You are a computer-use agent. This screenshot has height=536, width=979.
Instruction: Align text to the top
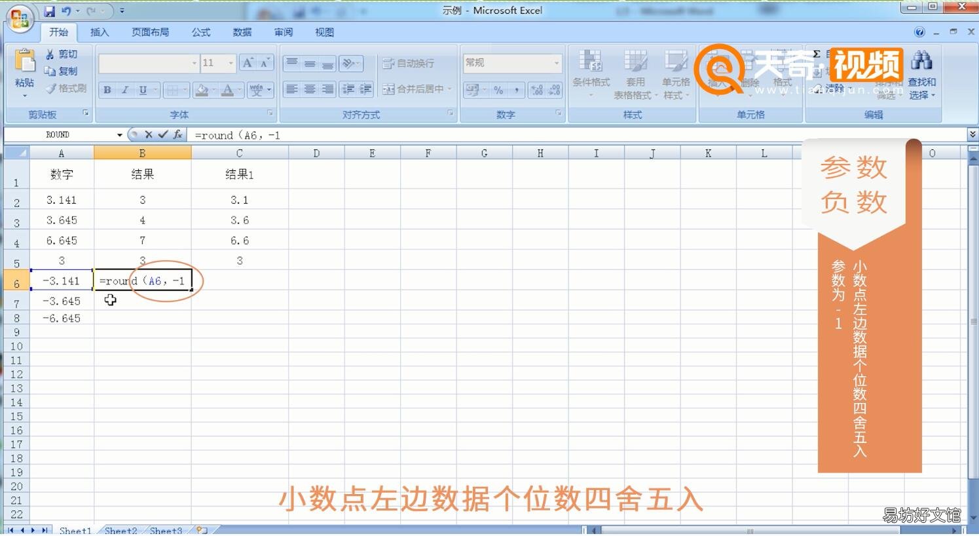[x=292, y=63]
